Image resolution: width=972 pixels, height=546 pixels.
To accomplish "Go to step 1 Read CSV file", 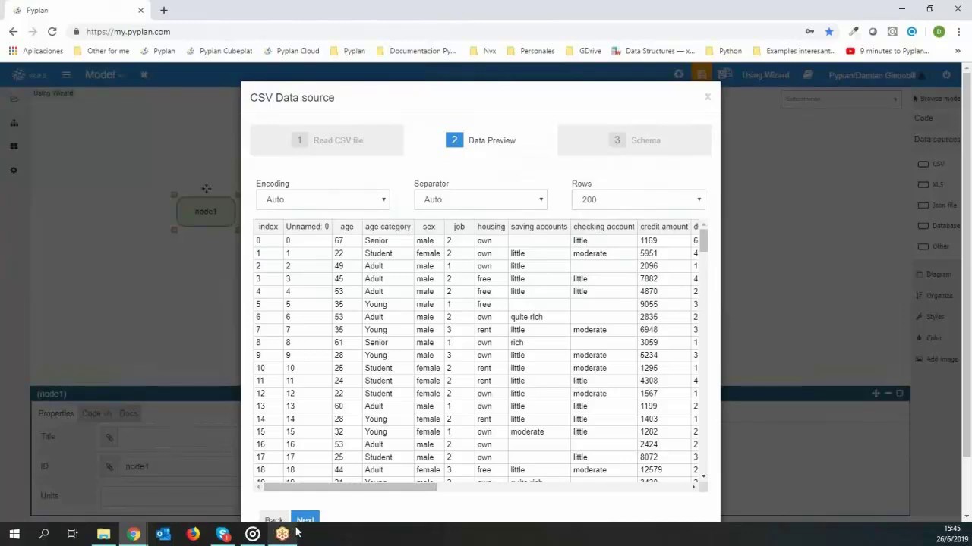I will 327,140.
